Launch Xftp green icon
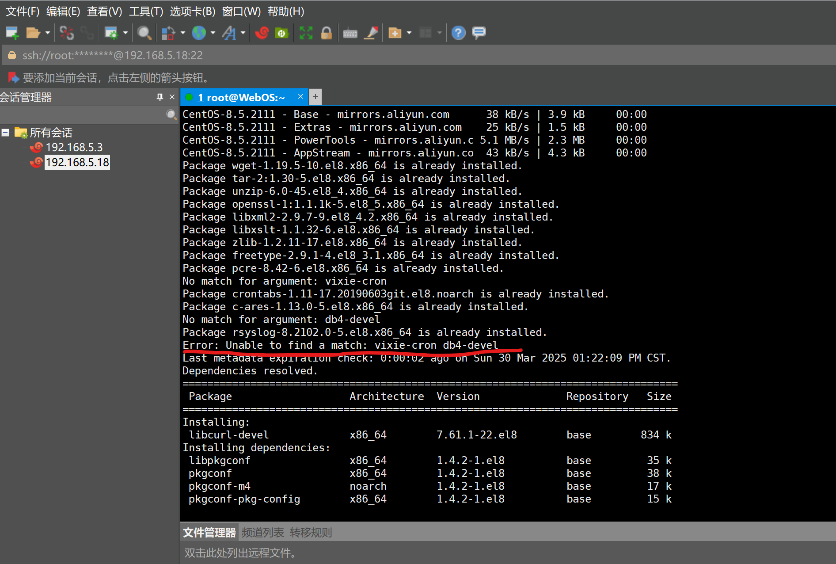836x564 pixels. pos(282,33)
